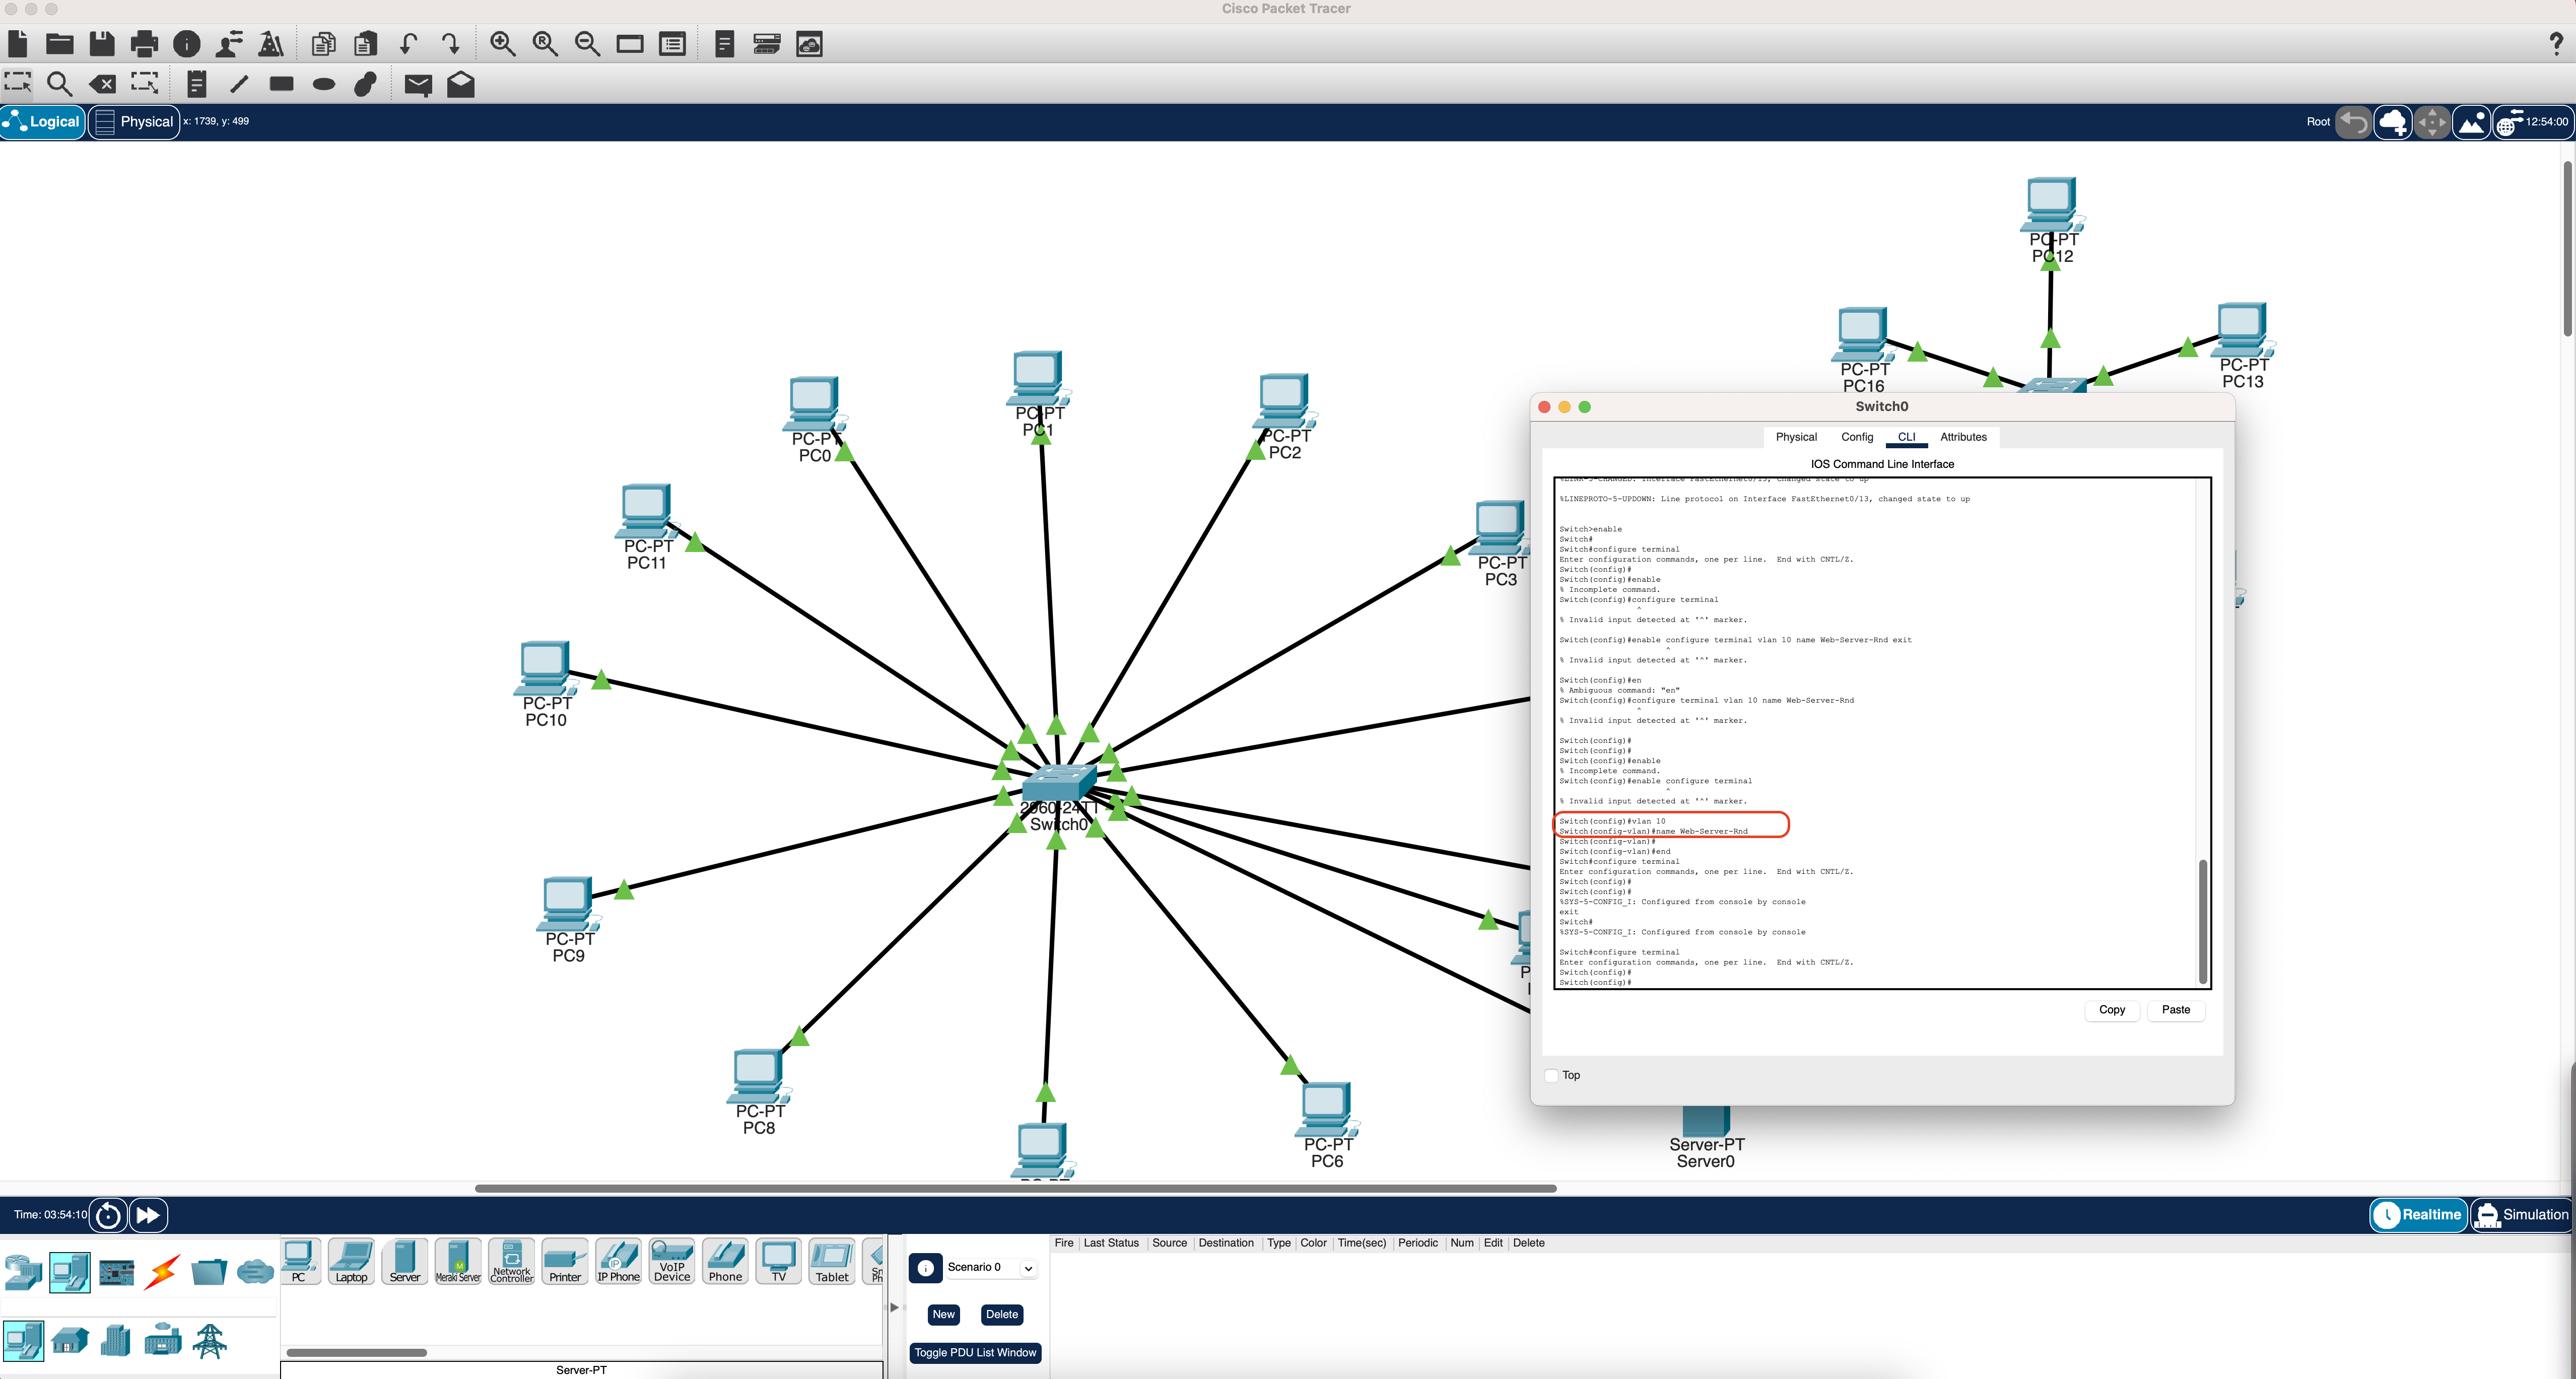Click the Root navigation label

click(2317, 122)
